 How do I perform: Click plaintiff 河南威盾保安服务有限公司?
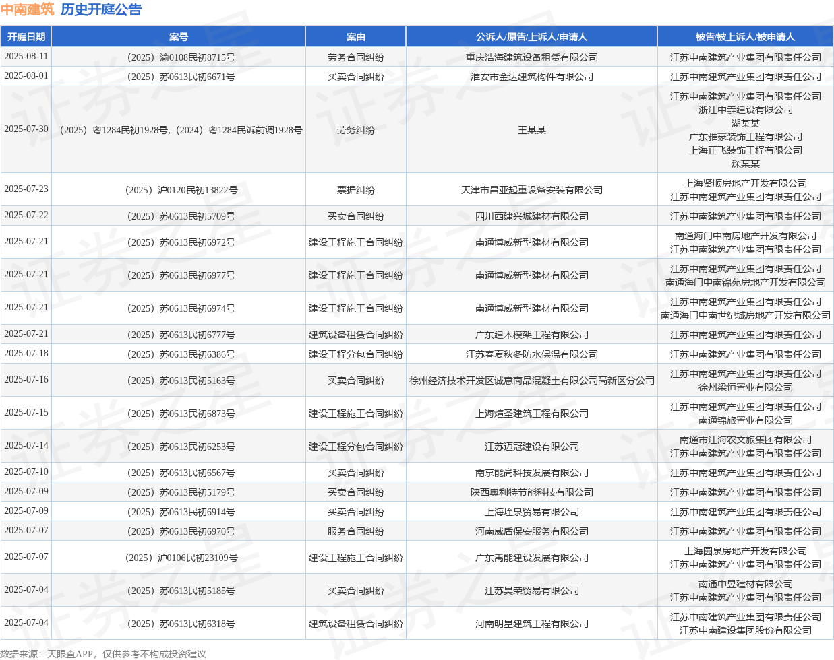point(532,531)
